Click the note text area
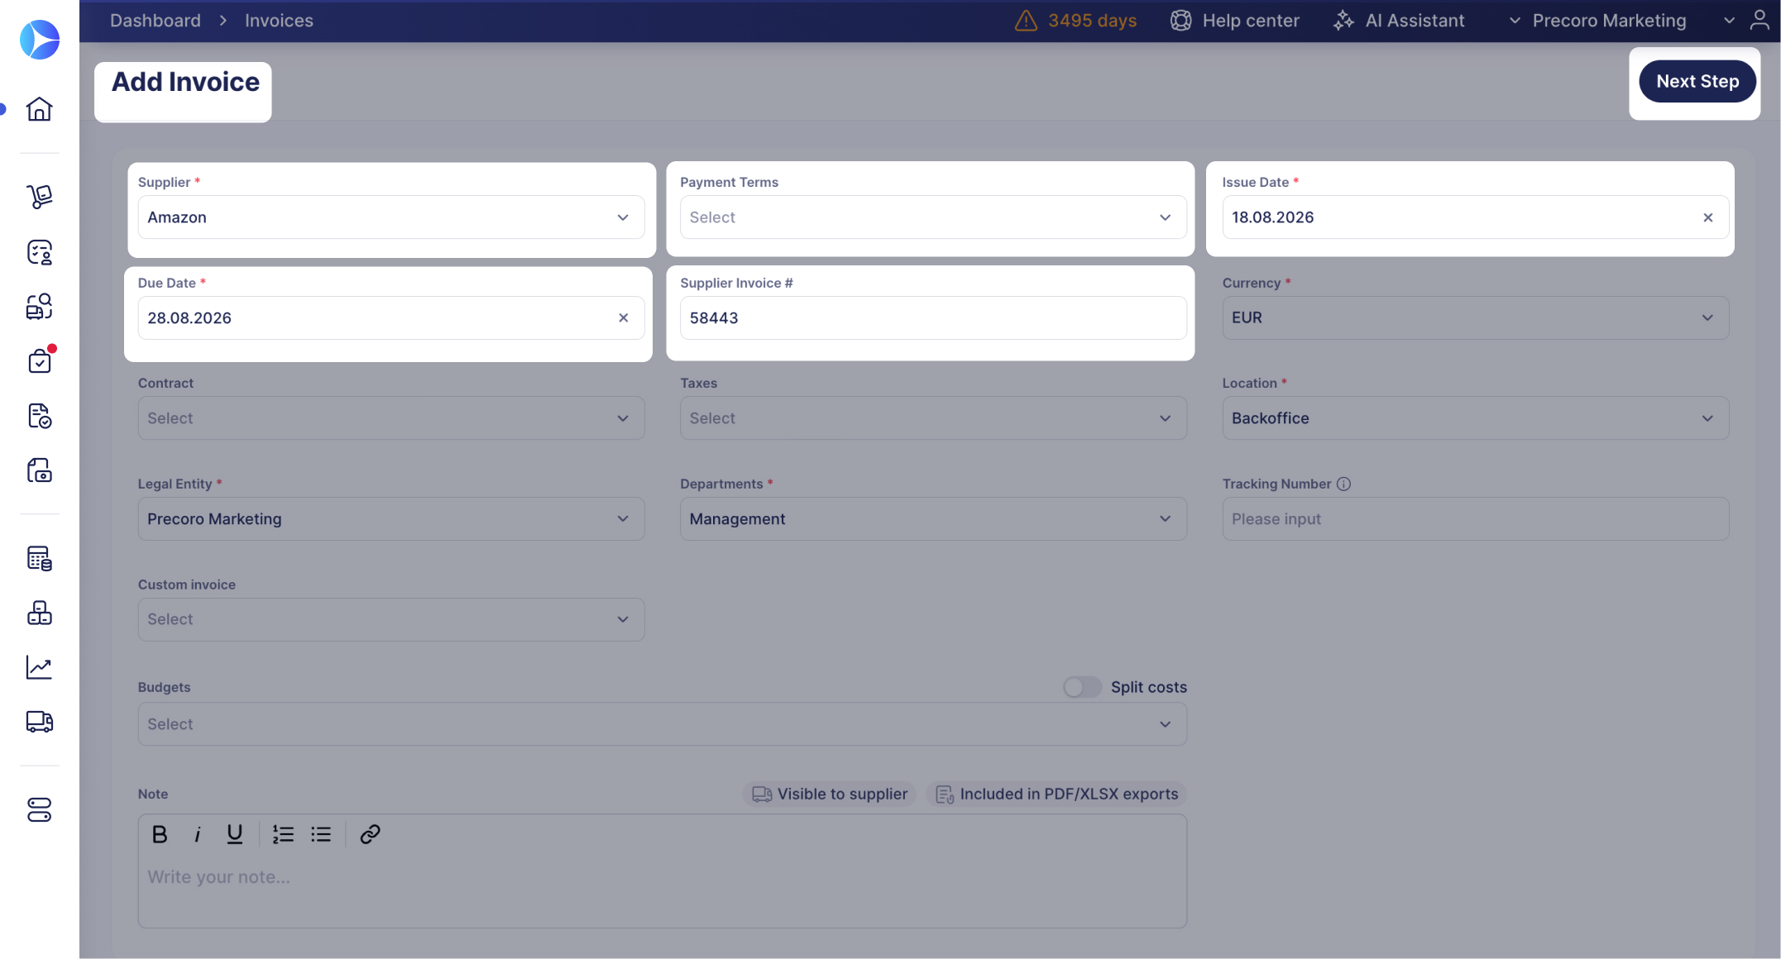The width and height of the screenshot is (1781, 959). pos(662,891)
